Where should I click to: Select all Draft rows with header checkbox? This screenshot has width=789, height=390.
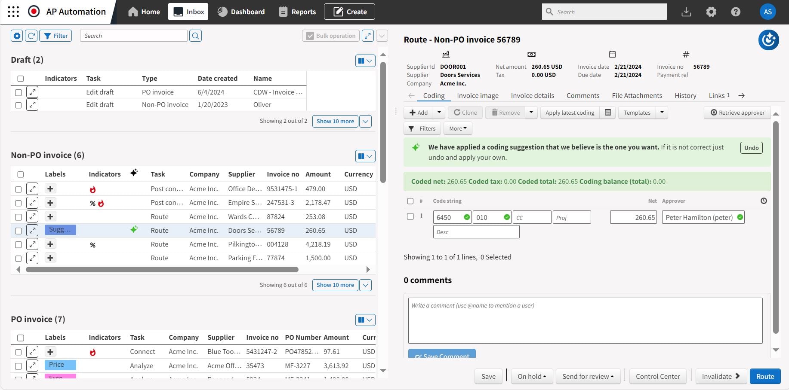(20, 79)
